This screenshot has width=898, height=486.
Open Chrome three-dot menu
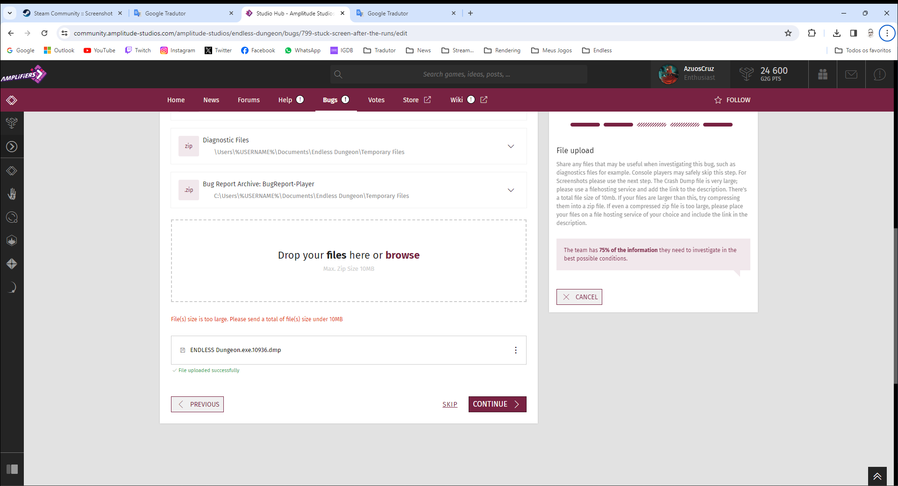click(887, 33)
